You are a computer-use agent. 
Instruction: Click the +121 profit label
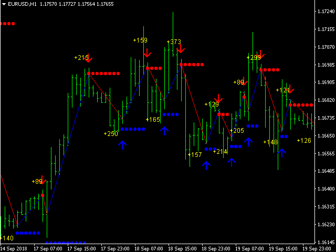tap(283, 90)
